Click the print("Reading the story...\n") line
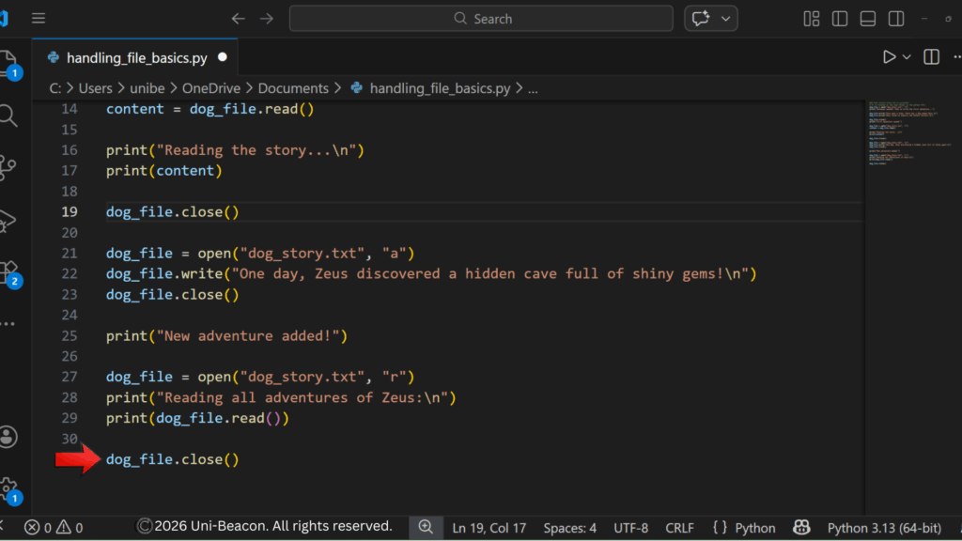 click(235, 150)
